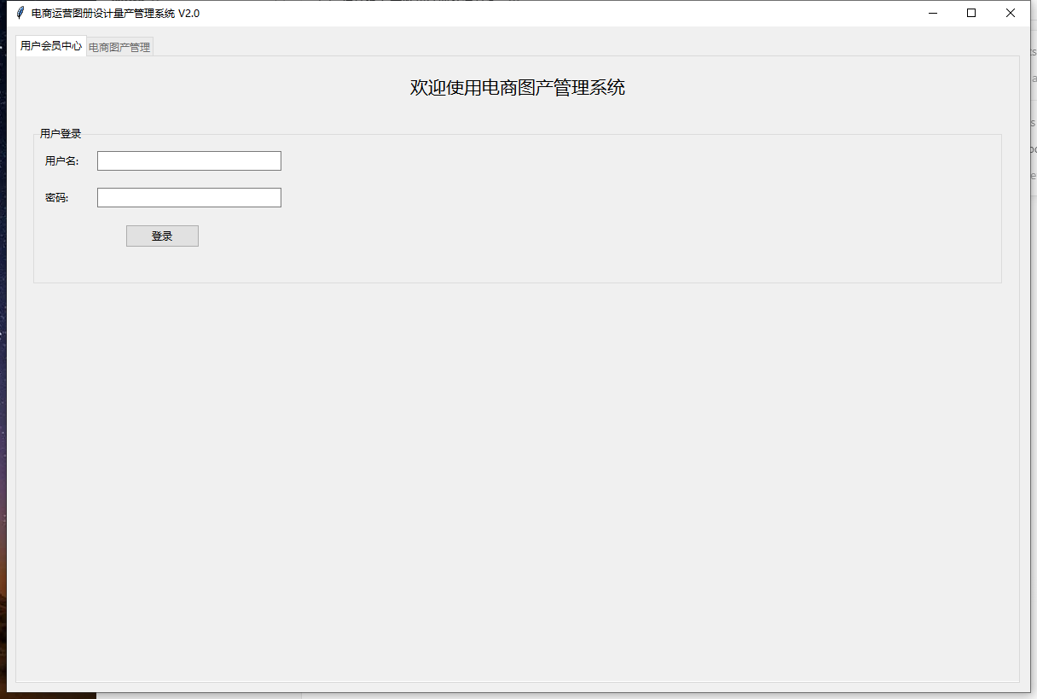Screen dimensions: 1037x699
Task: Focus the 密码 input field
Action: [189, 197]
